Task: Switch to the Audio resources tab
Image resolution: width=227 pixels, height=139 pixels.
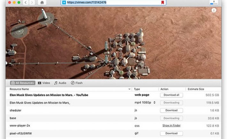Action: pos(60,83)
